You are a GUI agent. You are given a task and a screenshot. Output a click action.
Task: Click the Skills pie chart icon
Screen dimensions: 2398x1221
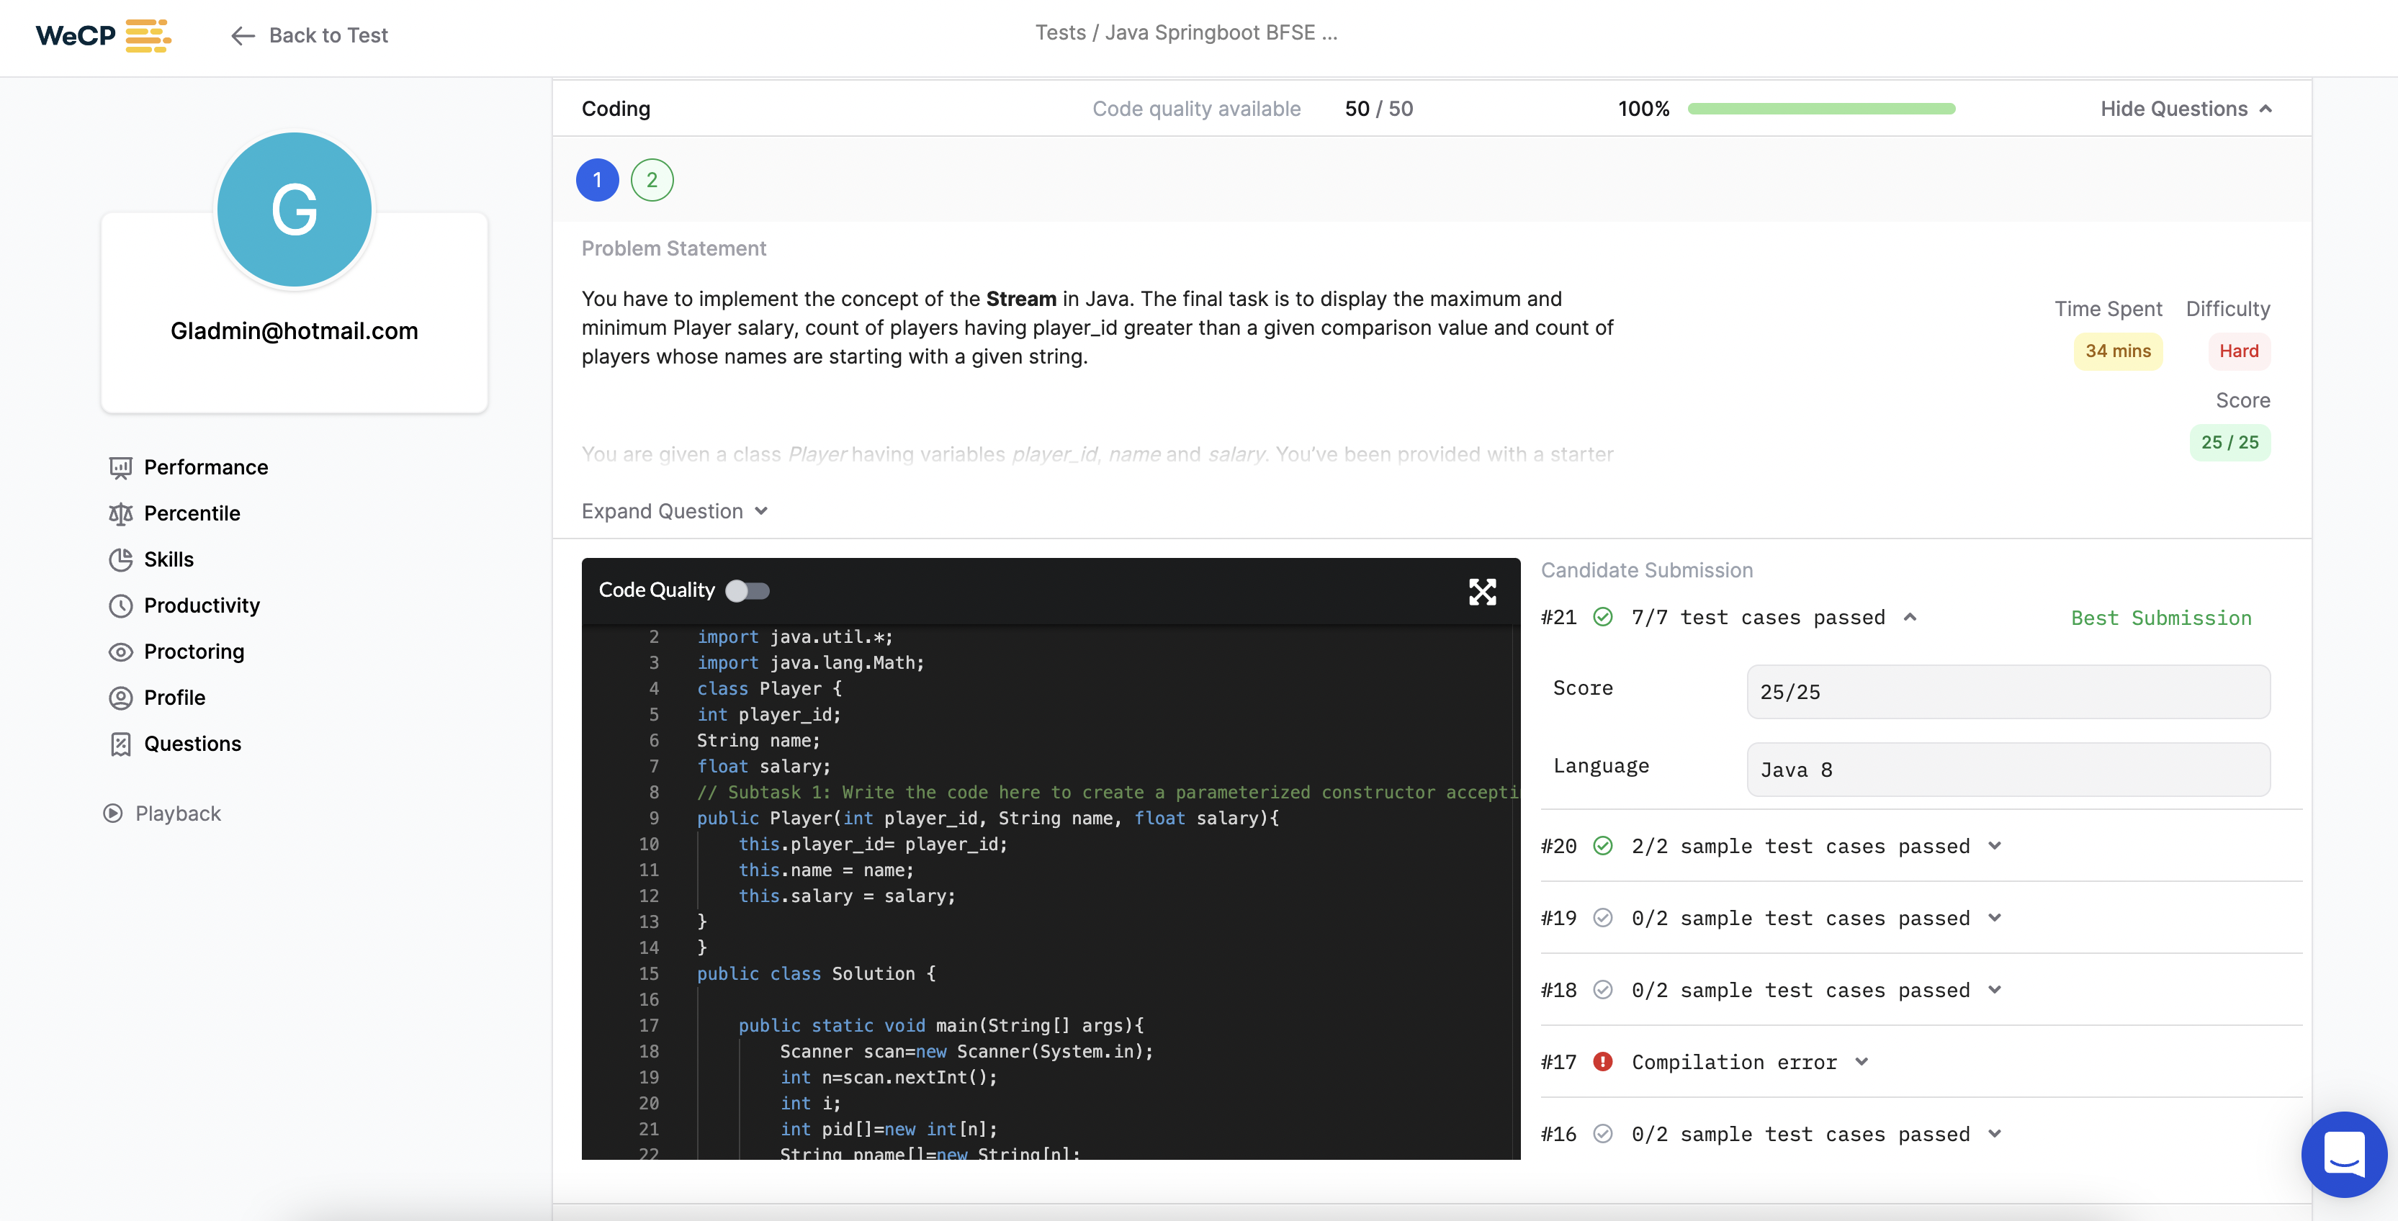point(120,559)
